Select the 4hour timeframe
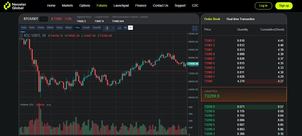Screen dimensions: 302x136 click(69, 28)
